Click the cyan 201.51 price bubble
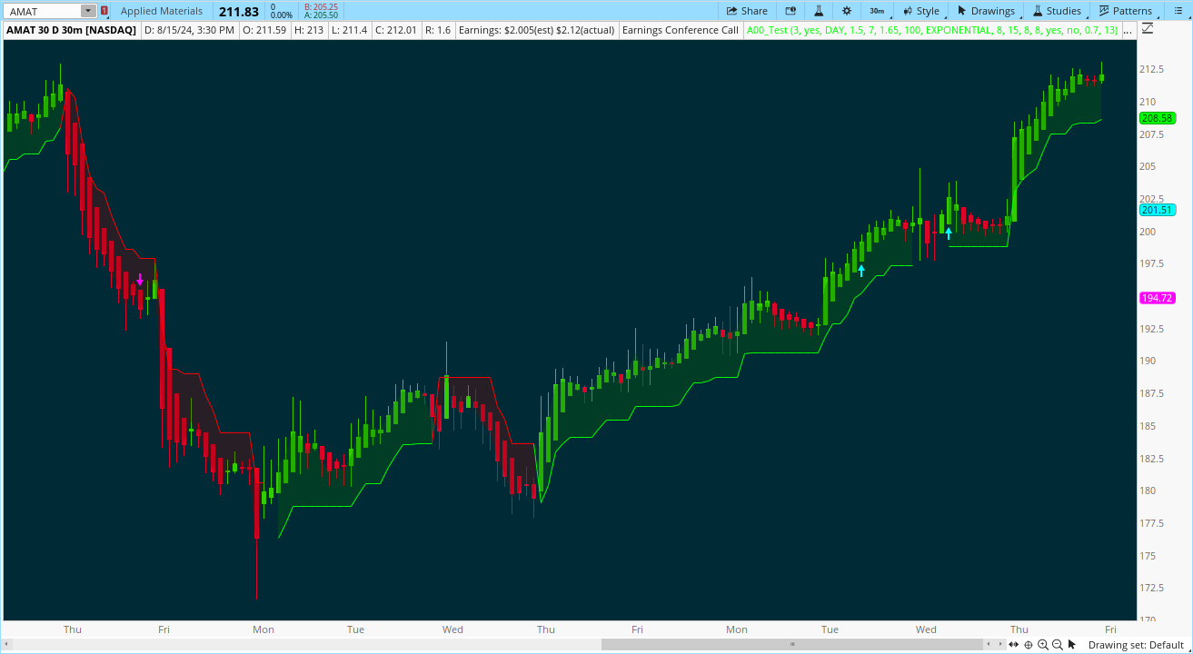This screenshot has height=654, width=1193. point(1157,210)
